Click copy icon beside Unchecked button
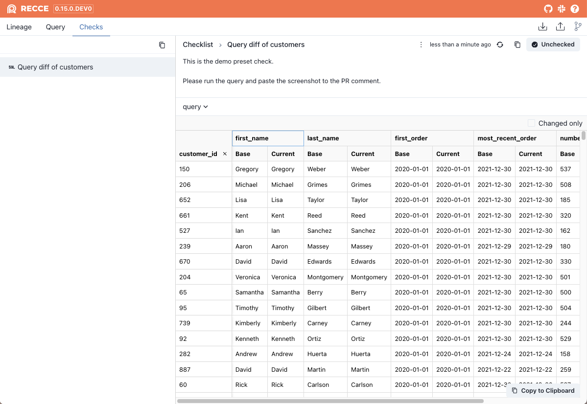Screen dimensions: 587x404 pyautogui.click(x=517, y=45)
